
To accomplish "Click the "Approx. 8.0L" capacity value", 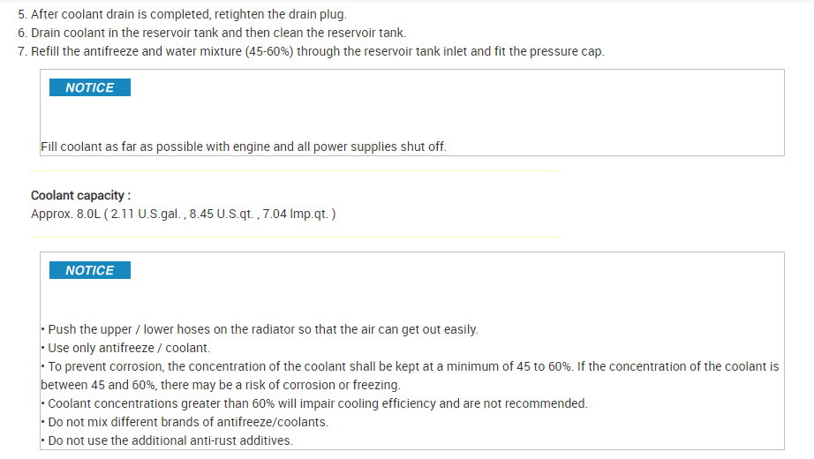I will [64, 214].
